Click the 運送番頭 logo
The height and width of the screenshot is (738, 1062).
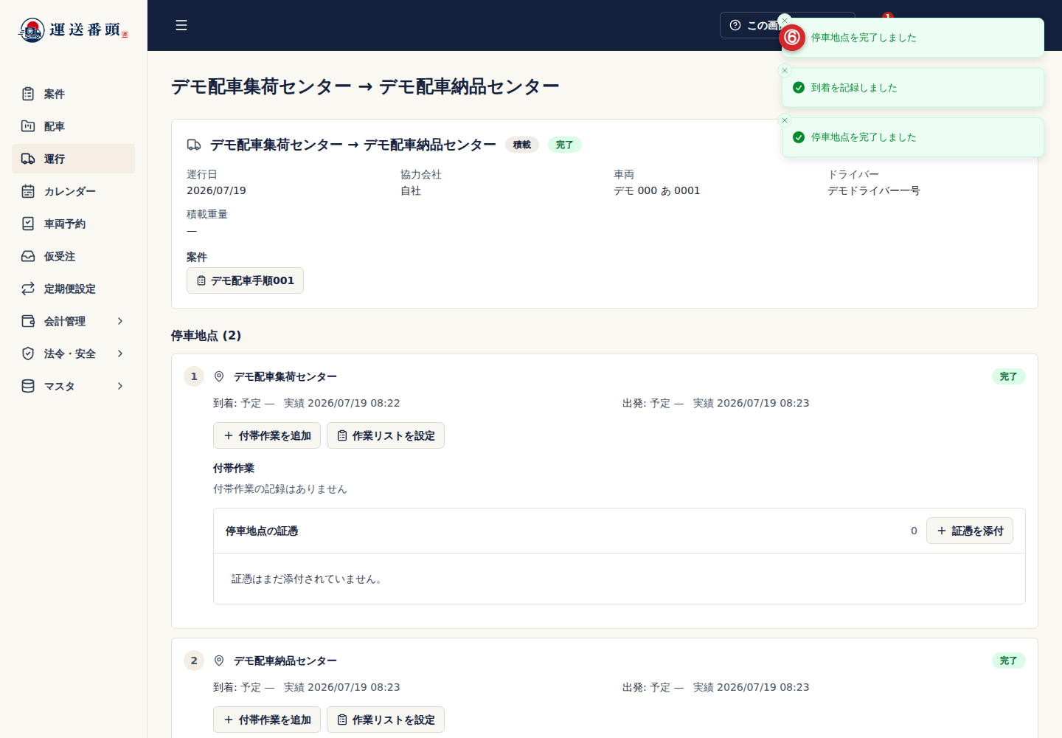[x=73, y=30]
